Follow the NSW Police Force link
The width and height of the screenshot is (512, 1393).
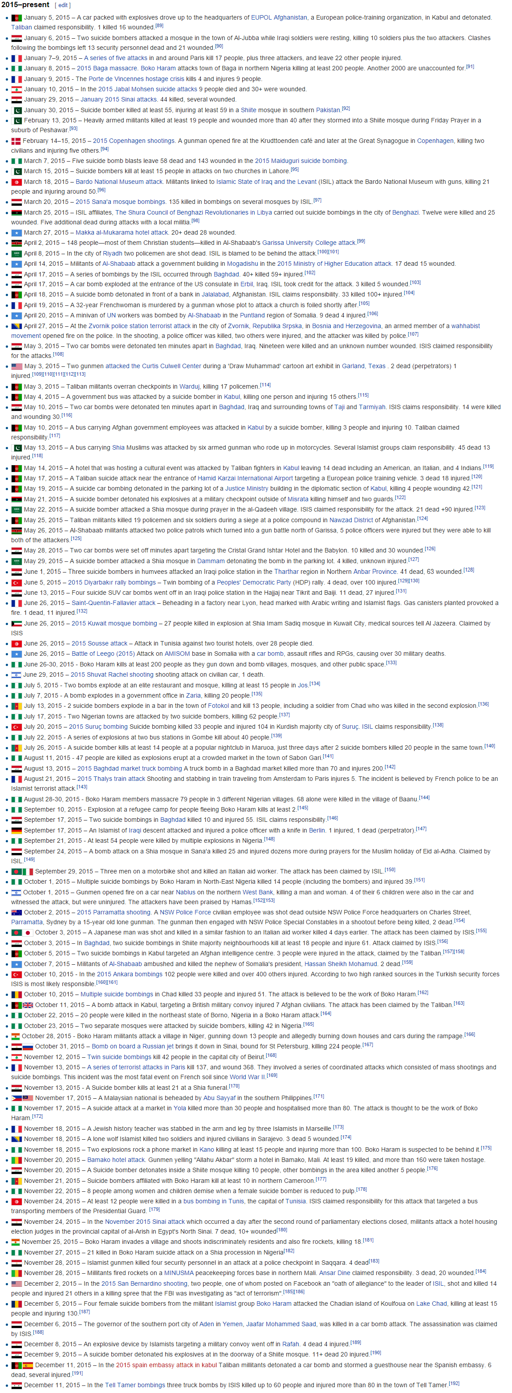coord(186,913)
